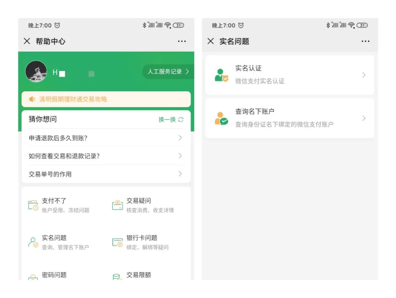Open question 交易单号的作用
Screen dimensions: 396x298
(x=106, y=174)
